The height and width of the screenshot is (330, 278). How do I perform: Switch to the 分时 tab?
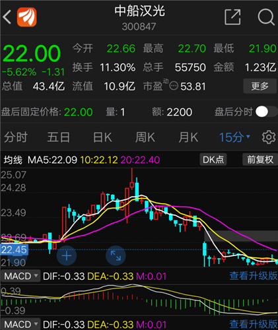[15, 137]
